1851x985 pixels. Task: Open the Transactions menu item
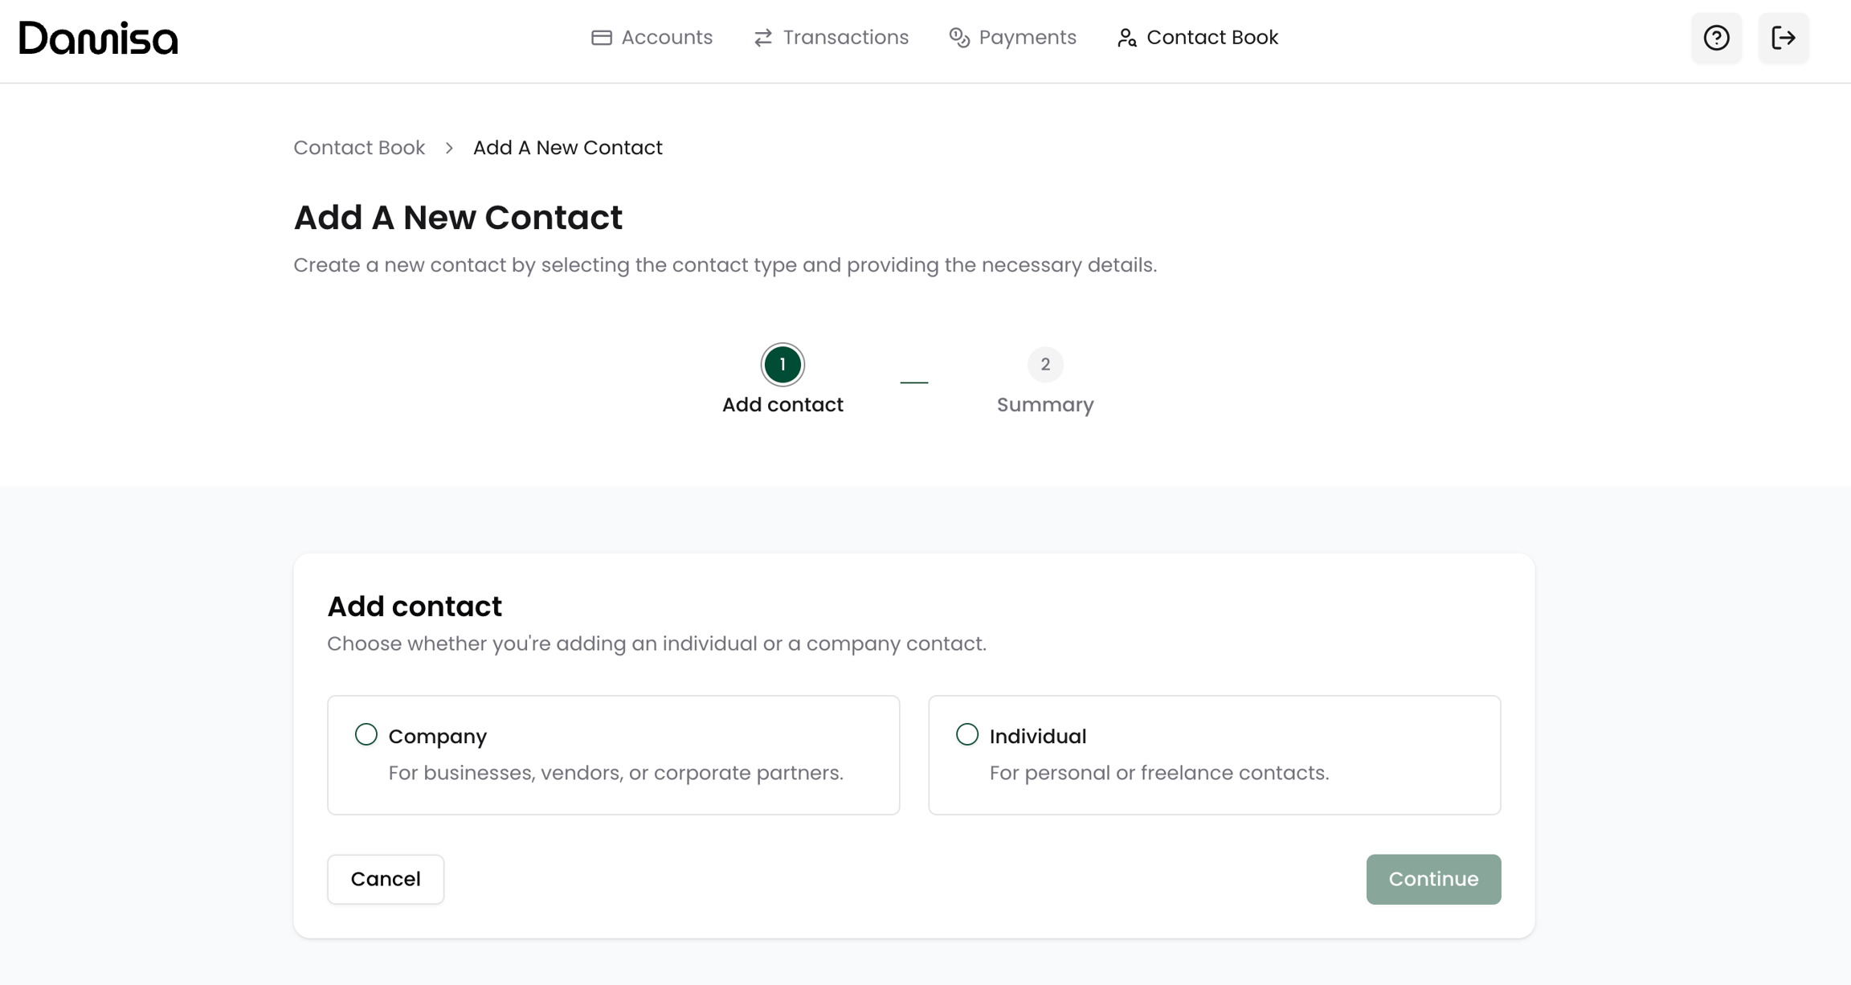pyautogui.click(x=845, y=38)
